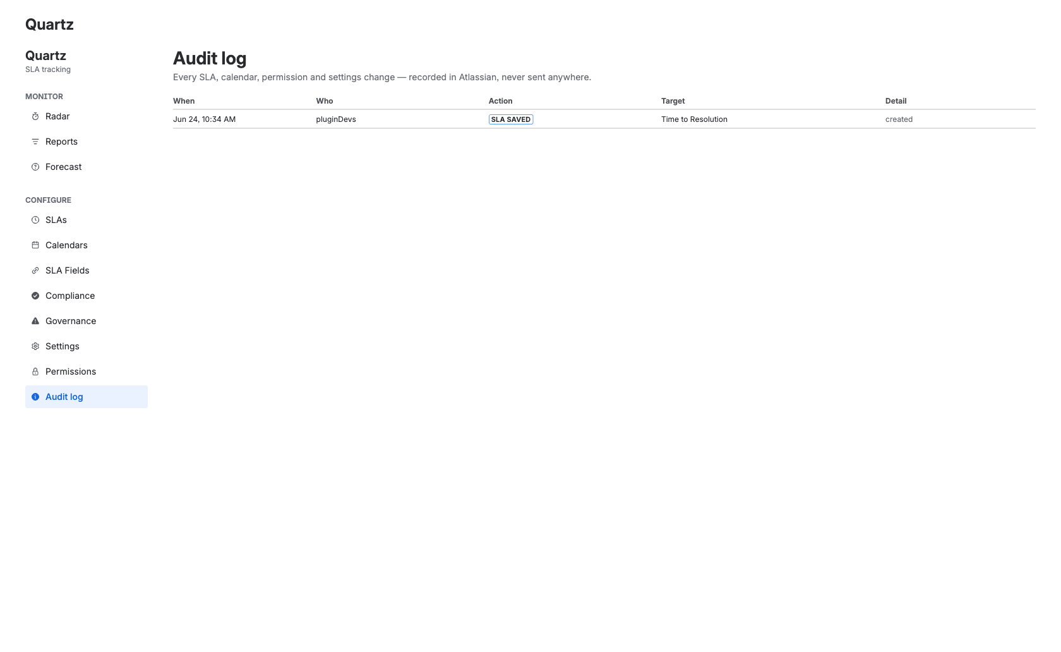The height and width of the screenshot is (652, 1061).
Task: Open the Forecast view
Action: [87, 167]
